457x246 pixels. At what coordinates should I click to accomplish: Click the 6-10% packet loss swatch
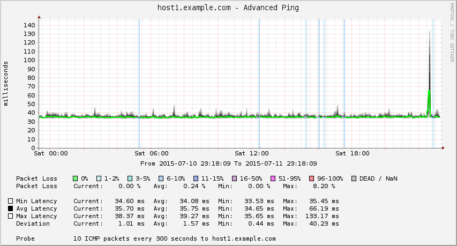[x=161, y=178]
